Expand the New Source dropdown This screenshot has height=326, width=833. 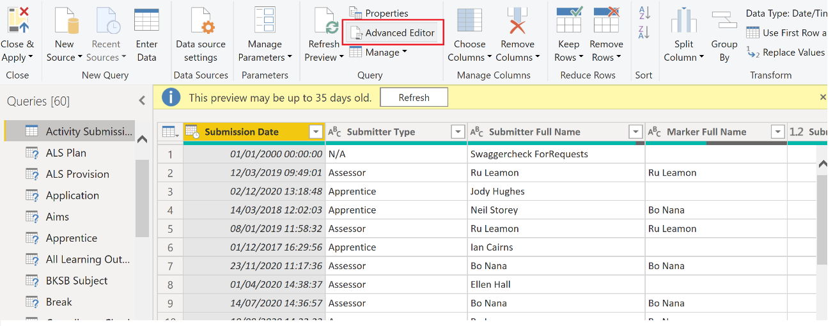pos(80,58)
